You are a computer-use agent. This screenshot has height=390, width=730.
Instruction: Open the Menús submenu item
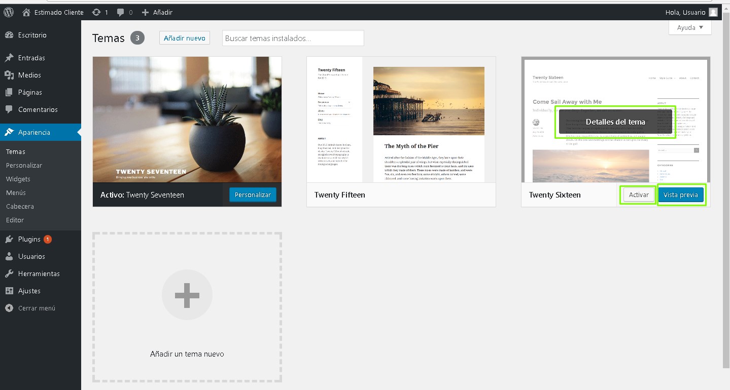[x=16, y=192]
